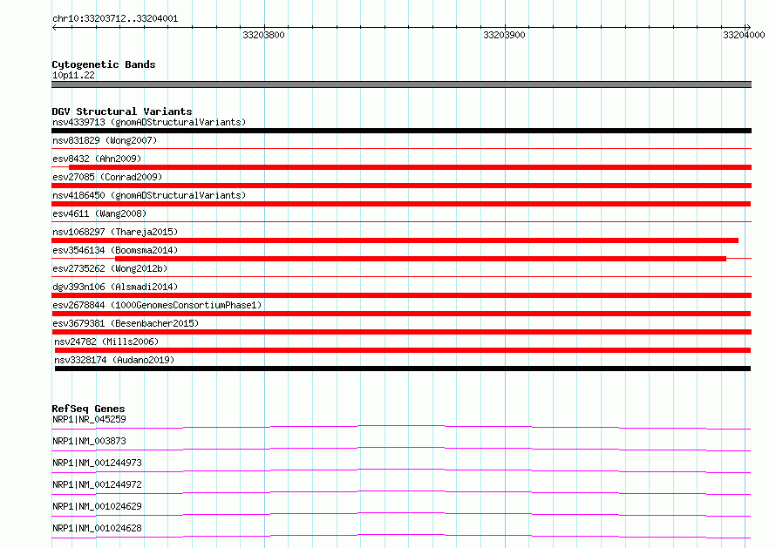
Task: Select esv3679381 (Besenbacher2015) label
Action: 126,323
